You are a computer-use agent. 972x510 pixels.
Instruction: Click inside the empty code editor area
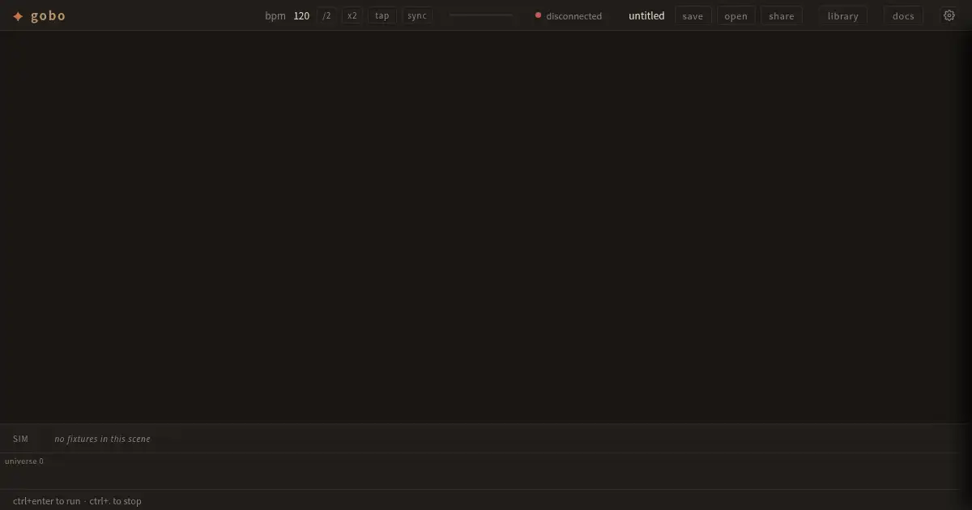pyautogui.click(x=486, y=227)
